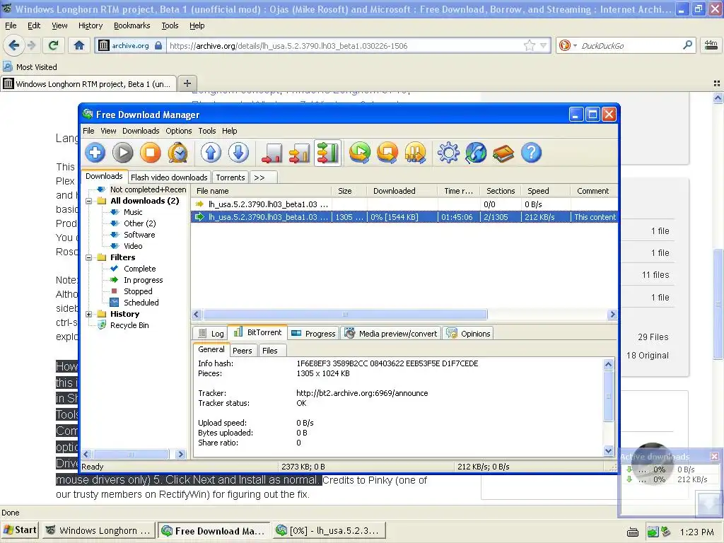The height and width of the screenshot is (543, 724).
Task: Switch to the Torrents tab
Action: click(230, 177)
